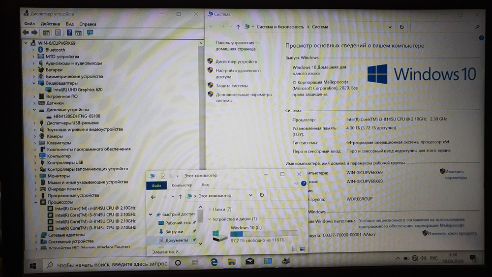Viewport: 492px width, 277px height.
Task: Click refresh button in System window address bar
Action: pyautogui.click(x=401, y=27)
